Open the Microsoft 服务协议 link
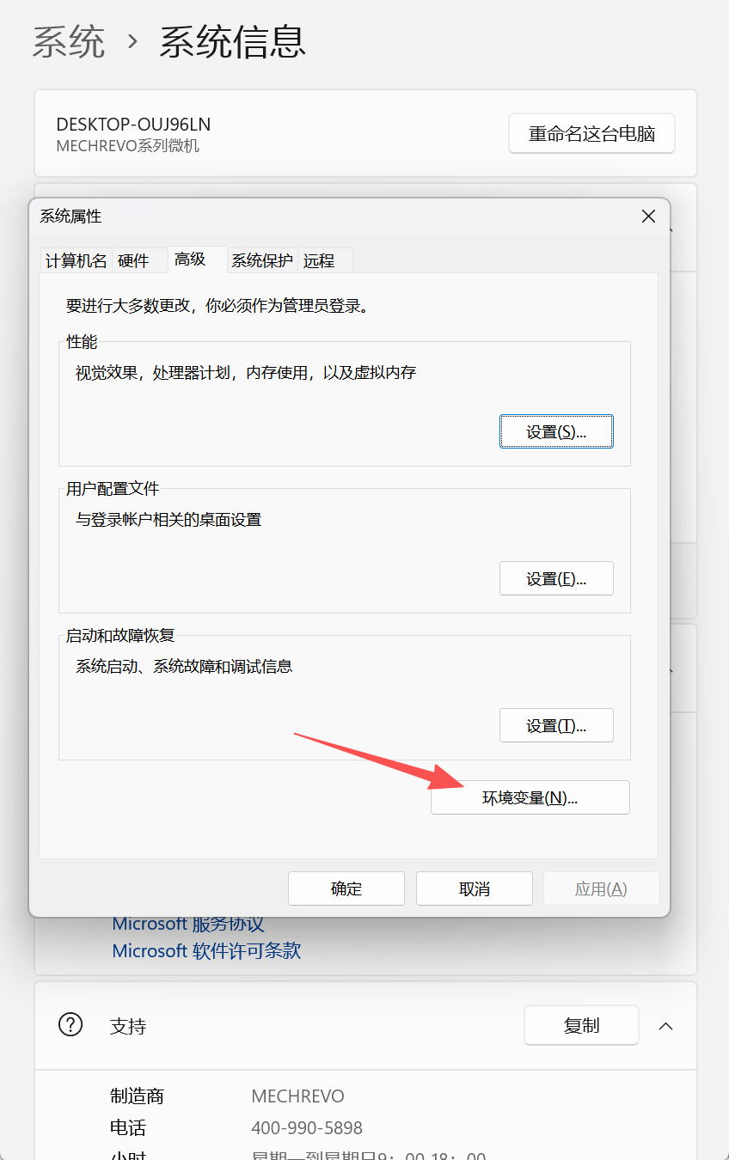This screenshot has height=1160, width=729. pos(187,923)
